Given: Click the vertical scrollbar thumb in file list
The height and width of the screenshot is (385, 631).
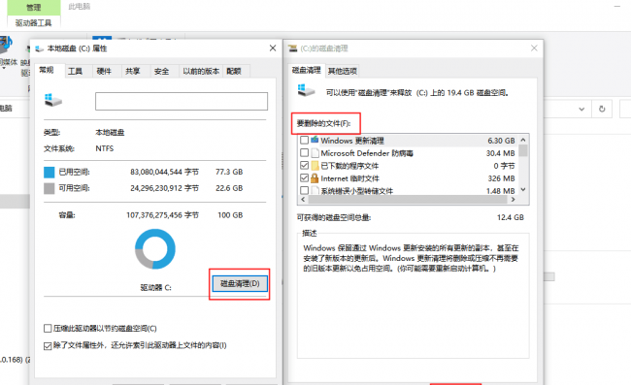Looking at the screenshot, I should 523,150.
